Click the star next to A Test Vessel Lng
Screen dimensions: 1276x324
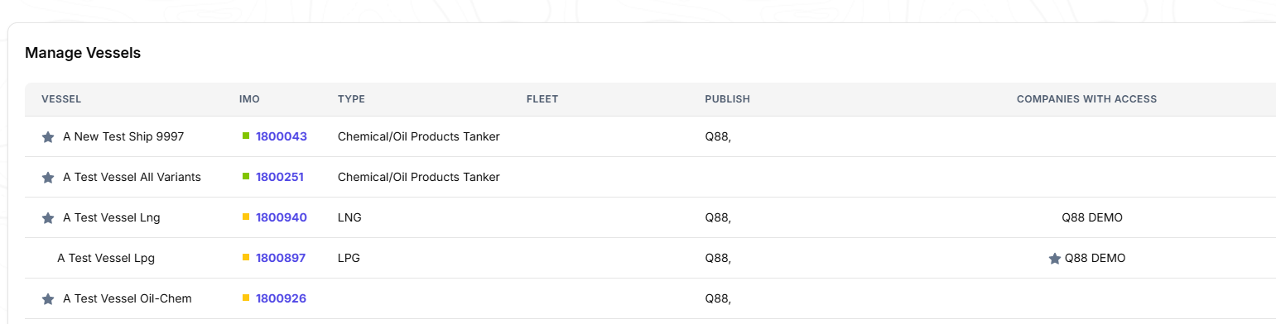(48, 218)
